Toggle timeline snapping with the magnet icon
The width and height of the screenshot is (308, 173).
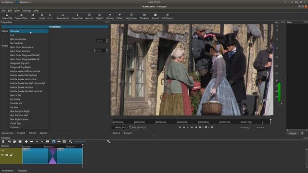53,141
